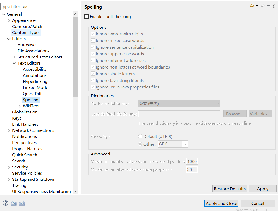Enable spell checking checkbox
Screen dimensions: 278x211
pos(87,16)
